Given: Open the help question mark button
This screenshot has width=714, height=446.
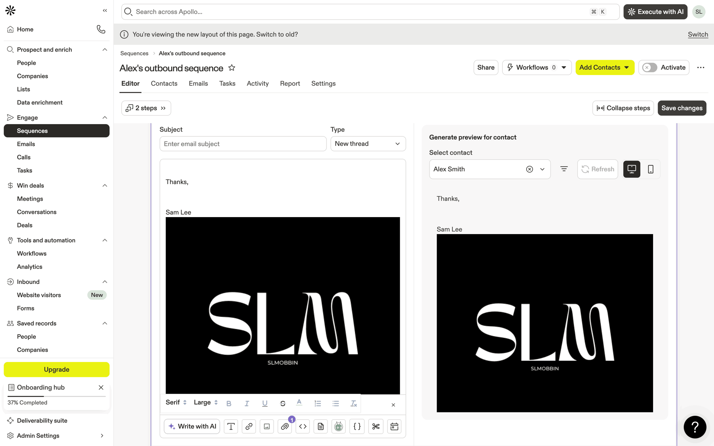Looking at the screenshot, I should tap(695, 427).
